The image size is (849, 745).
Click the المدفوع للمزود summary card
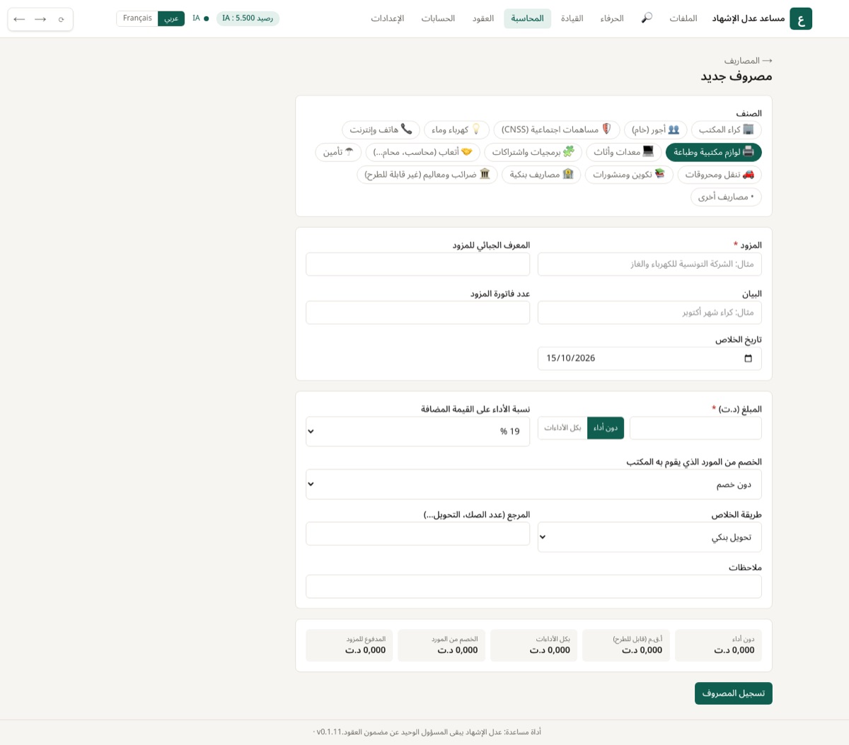point(350,645)
